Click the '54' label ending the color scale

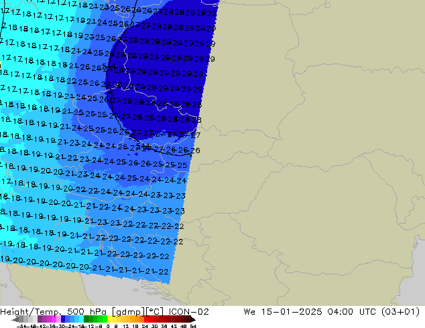[193, 326]
